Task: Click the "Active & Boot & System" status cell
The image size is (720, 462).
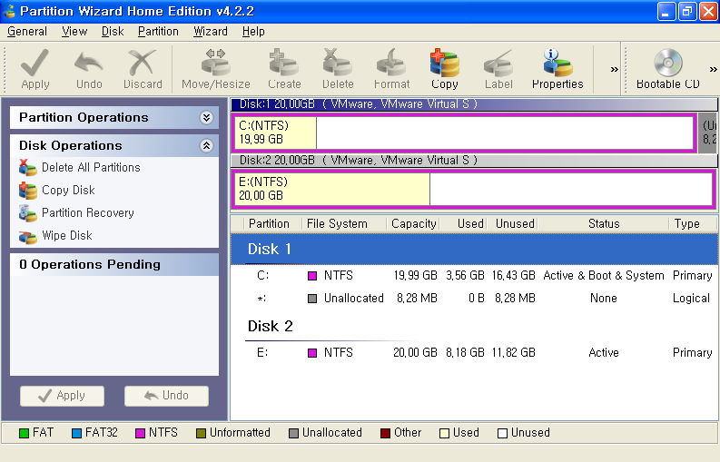Action: coord(604,276)
